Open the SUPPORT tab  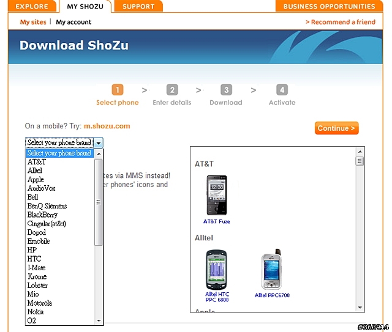138,6
